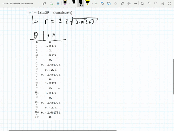
Task: Open the Shapes tool
Action: 102,3
